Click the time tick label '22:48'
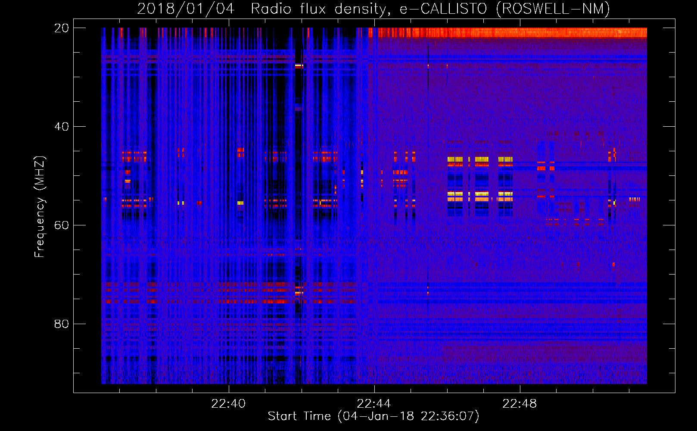The width and height of the screenshot is (697, 431). [520, 403]
